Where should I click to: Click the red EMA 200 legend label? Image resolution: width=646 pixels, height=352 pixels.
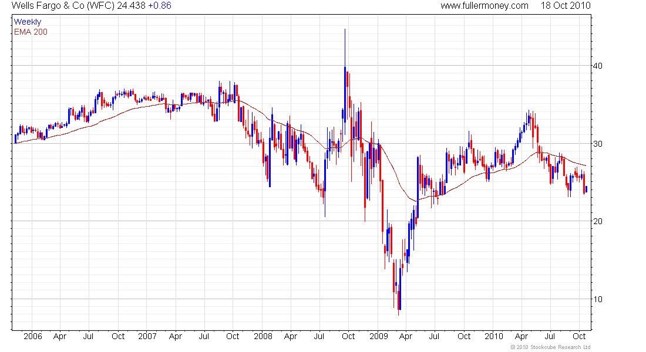tap(31, 32)
